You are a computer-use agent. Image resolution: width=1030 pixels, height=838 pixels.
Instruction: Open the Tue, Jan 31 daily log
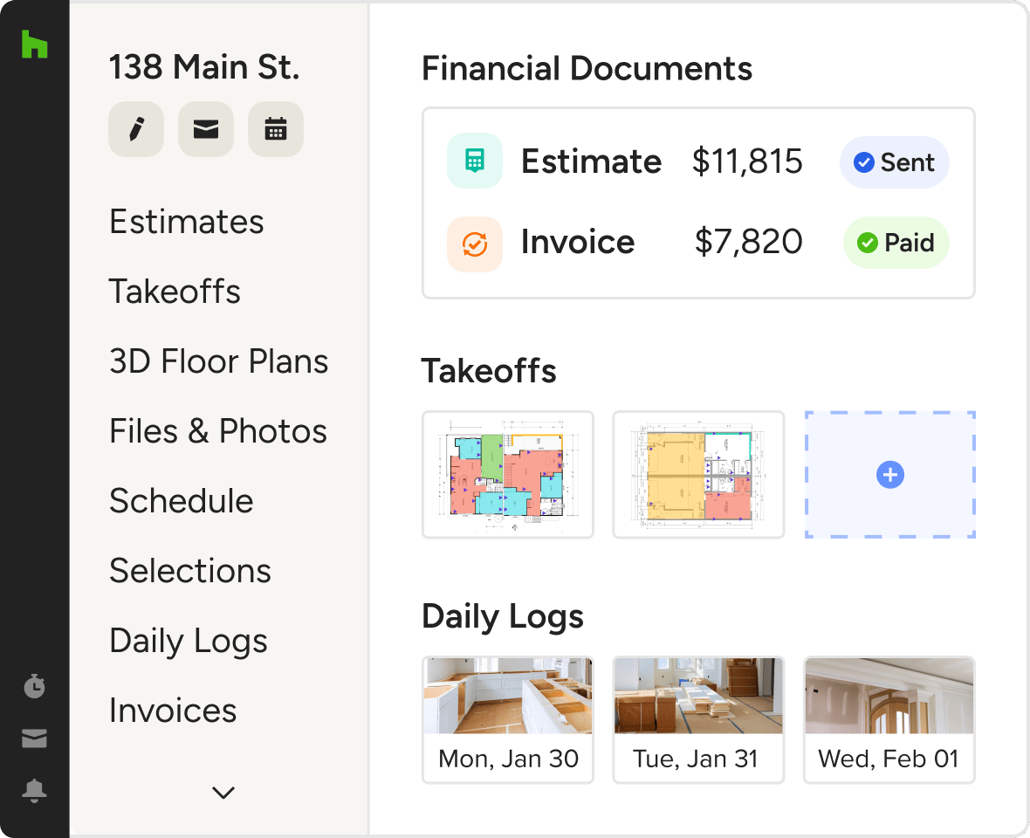pyautogui.click(x=698, y=720)
